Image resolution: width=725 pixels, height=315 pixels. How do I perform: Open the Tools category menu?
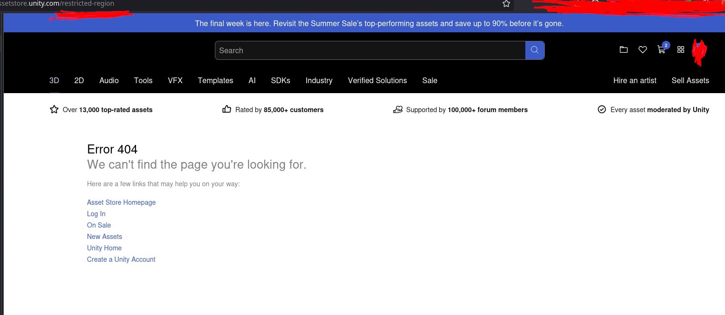[143, 80]
